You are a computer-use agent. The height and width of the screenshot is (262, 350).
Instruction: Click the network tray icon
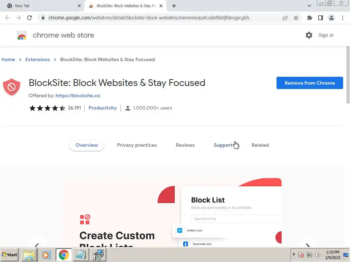(x=309, y=254)
